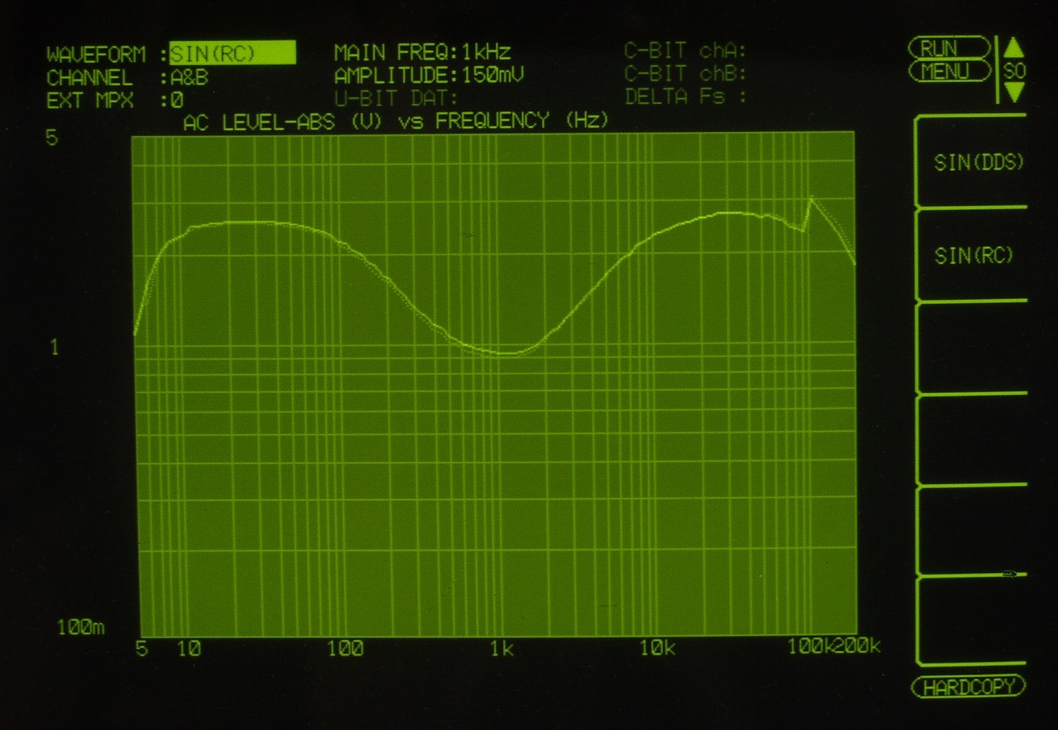
Task: Click the MAIN FREQ 1kHz field
Action: [422, 52]
